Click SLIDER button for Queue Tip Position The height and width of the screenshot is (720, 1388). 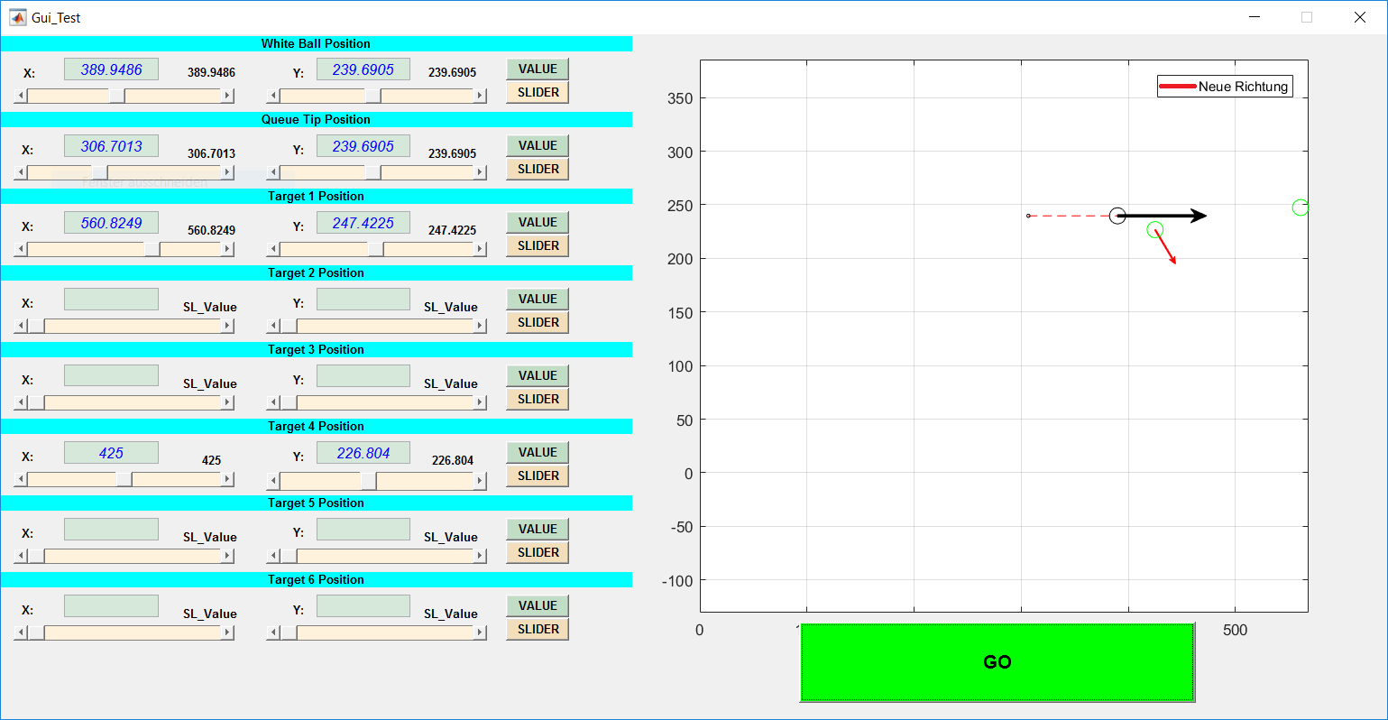[x=538, y=169]
